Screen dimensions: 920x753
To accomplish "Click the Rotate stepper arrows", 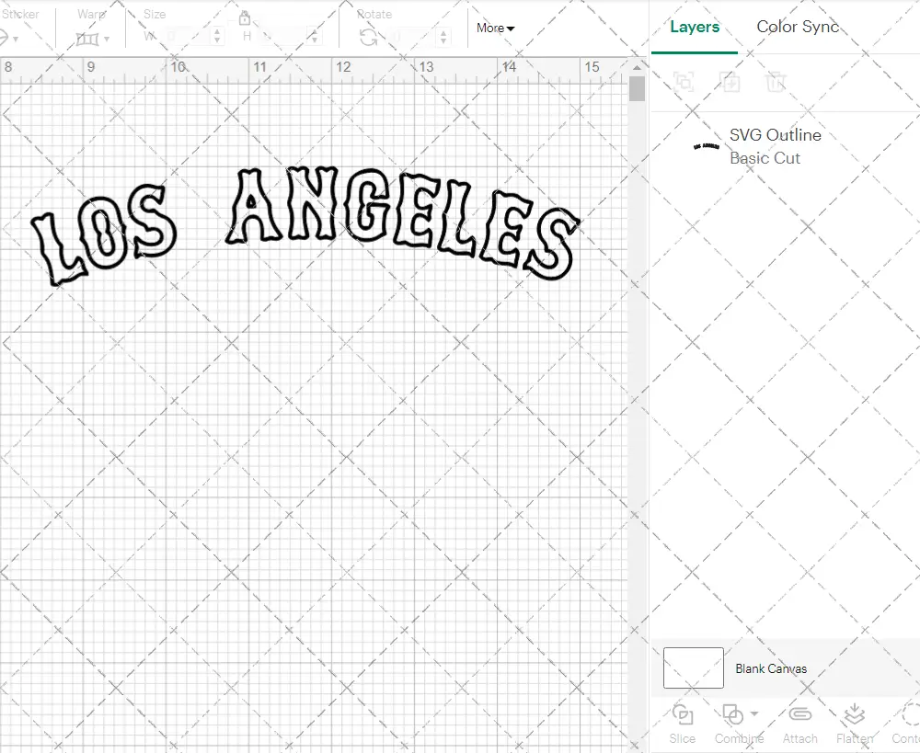I will tap(443, 37).
